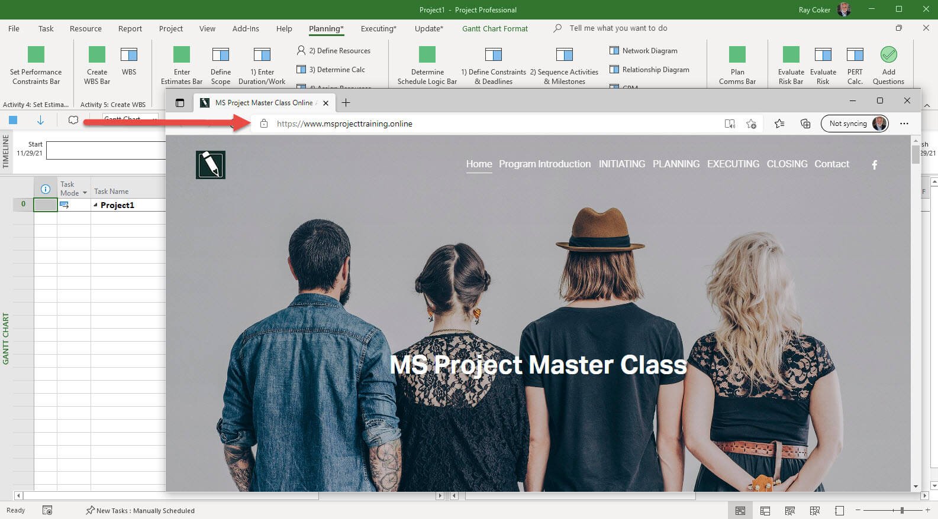Screen dimensions: 938x519
Task: Open the CLOSING website link
Action: click(786, 164)
